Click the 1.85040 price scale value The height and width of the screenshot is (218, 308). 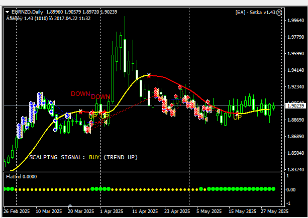[295, 153]
